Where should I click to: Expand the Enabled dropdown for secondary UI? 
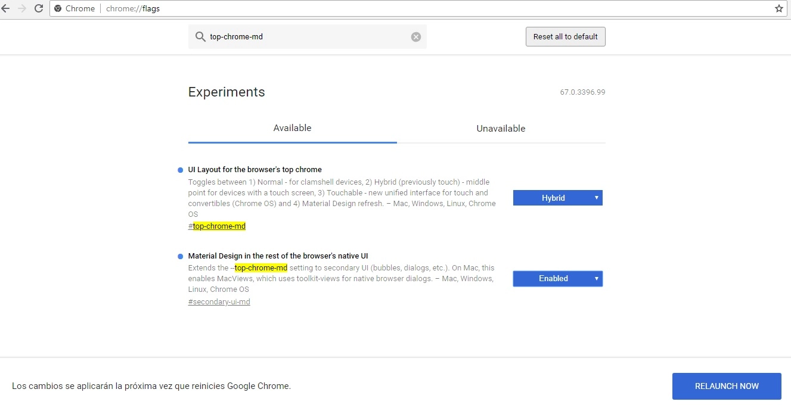tap(557, 279)
